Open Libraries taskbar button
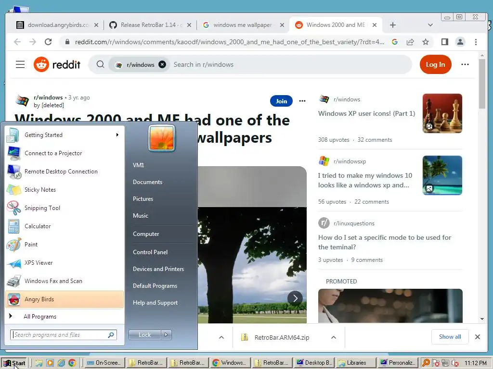Viewport: 493px width, 369px height. click(x=356, y=363)
